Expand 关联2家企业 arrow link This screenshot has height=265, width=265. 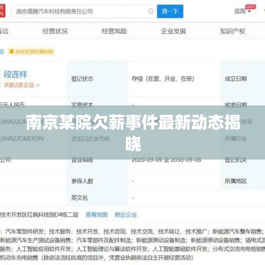22,85
